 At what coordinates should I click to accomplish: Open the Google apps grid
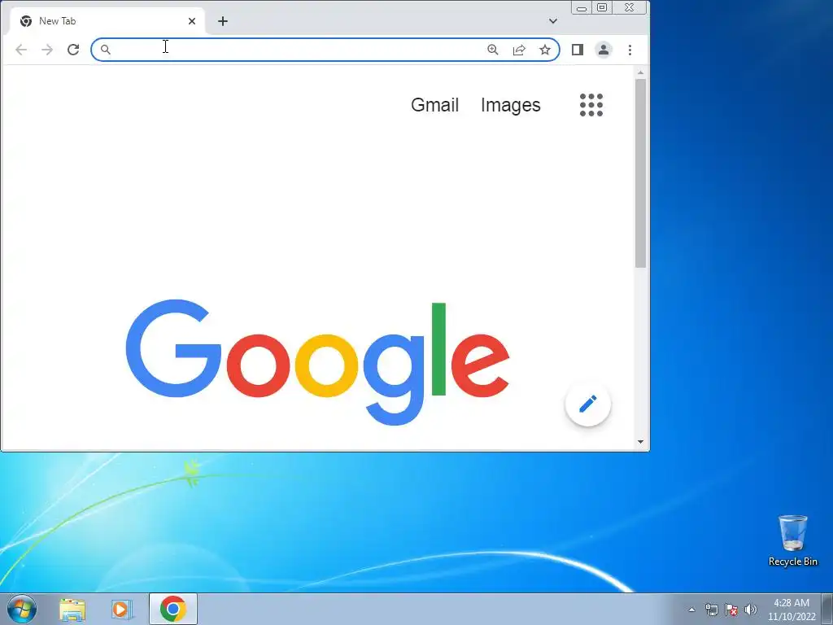point(591,105)
